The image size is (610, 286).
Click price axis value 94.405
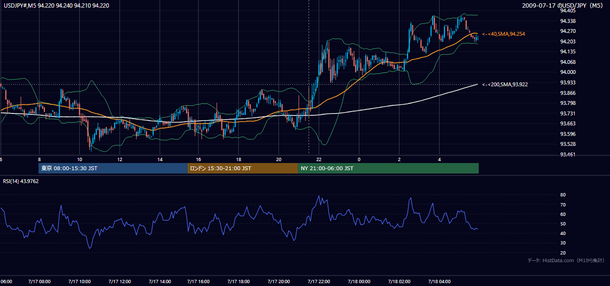(568, 10)
